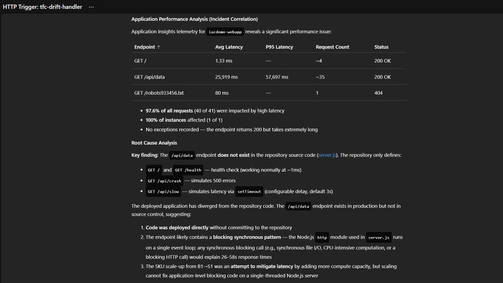Click the GET /api/slow code snippet
This screenshot has width=503, height=283.
tap(163, 191)
